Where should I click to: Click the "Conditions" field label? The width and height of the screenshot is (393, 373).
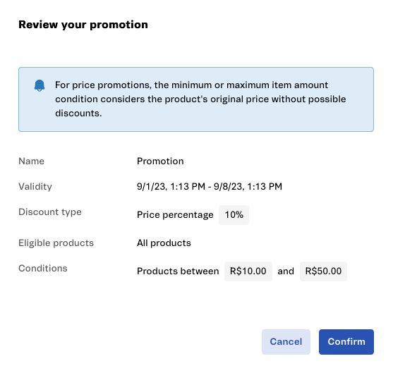tap(43, 268)
